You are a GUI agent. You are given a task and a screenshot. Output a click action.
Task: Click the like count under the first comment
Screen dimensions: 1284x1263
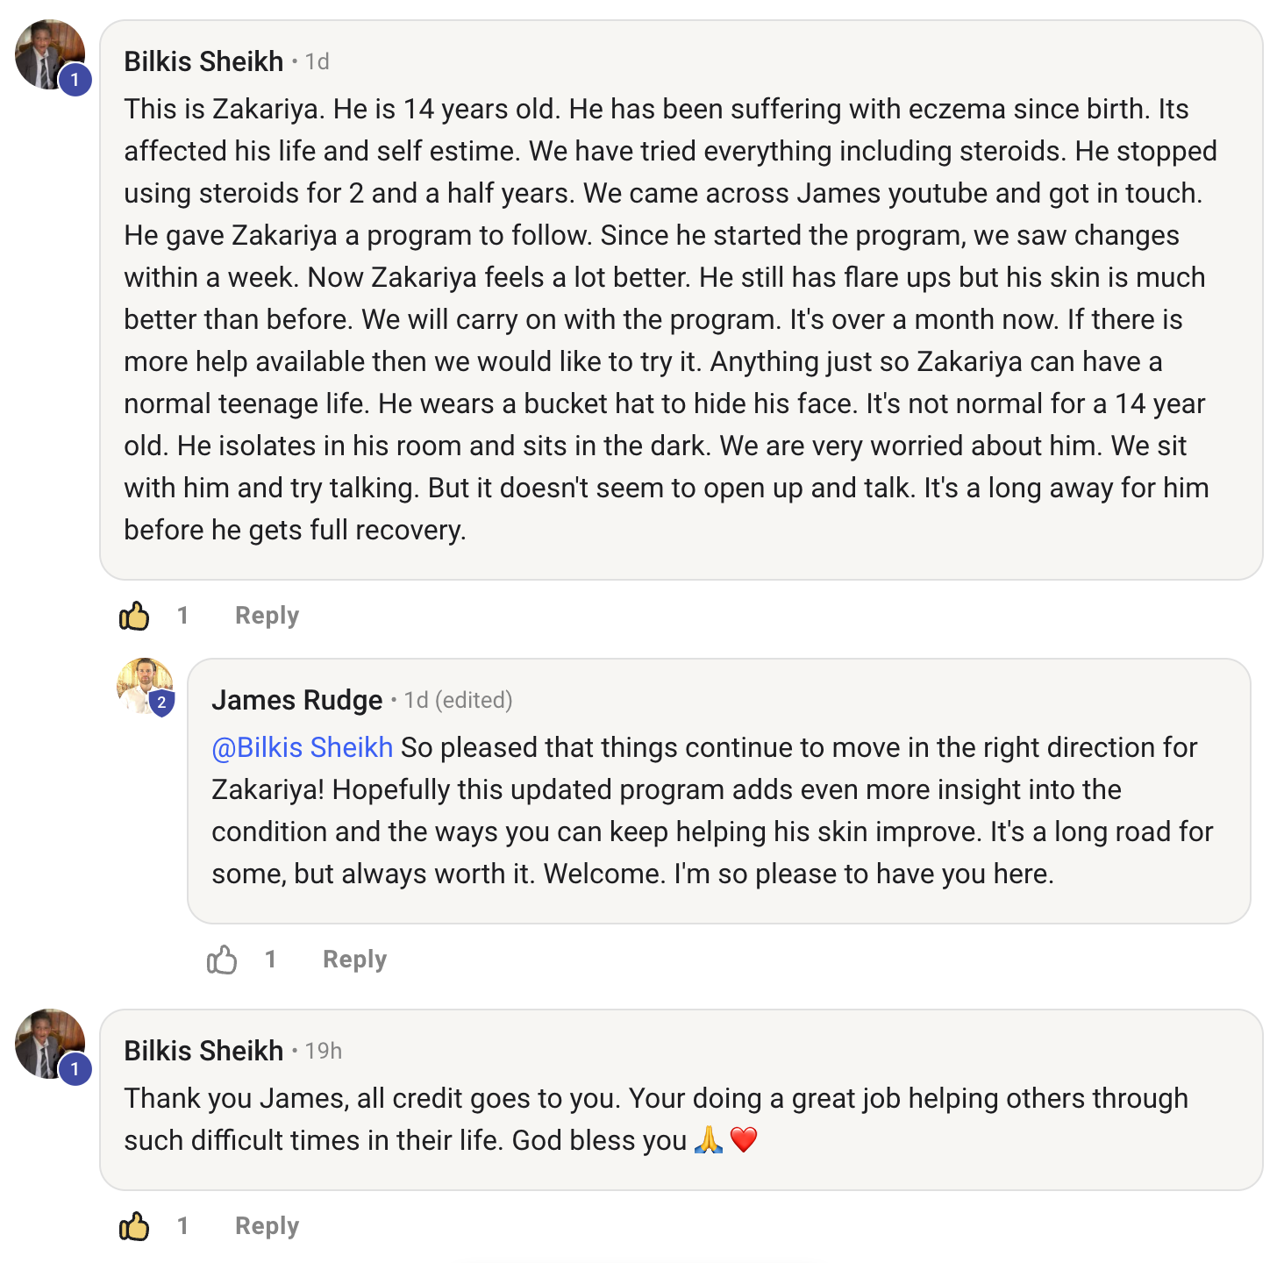point(183,616)
